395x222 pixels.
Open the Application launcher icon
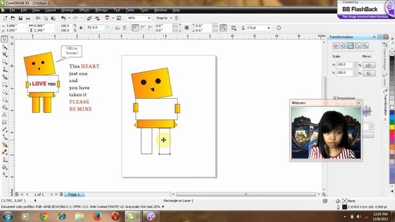[x=107, y=18]
